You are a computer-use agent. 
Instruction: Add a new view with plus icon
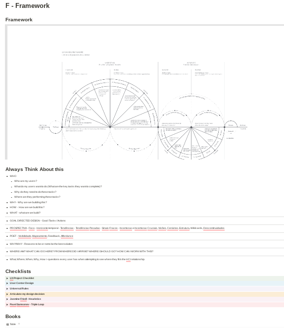click(19, 324)
